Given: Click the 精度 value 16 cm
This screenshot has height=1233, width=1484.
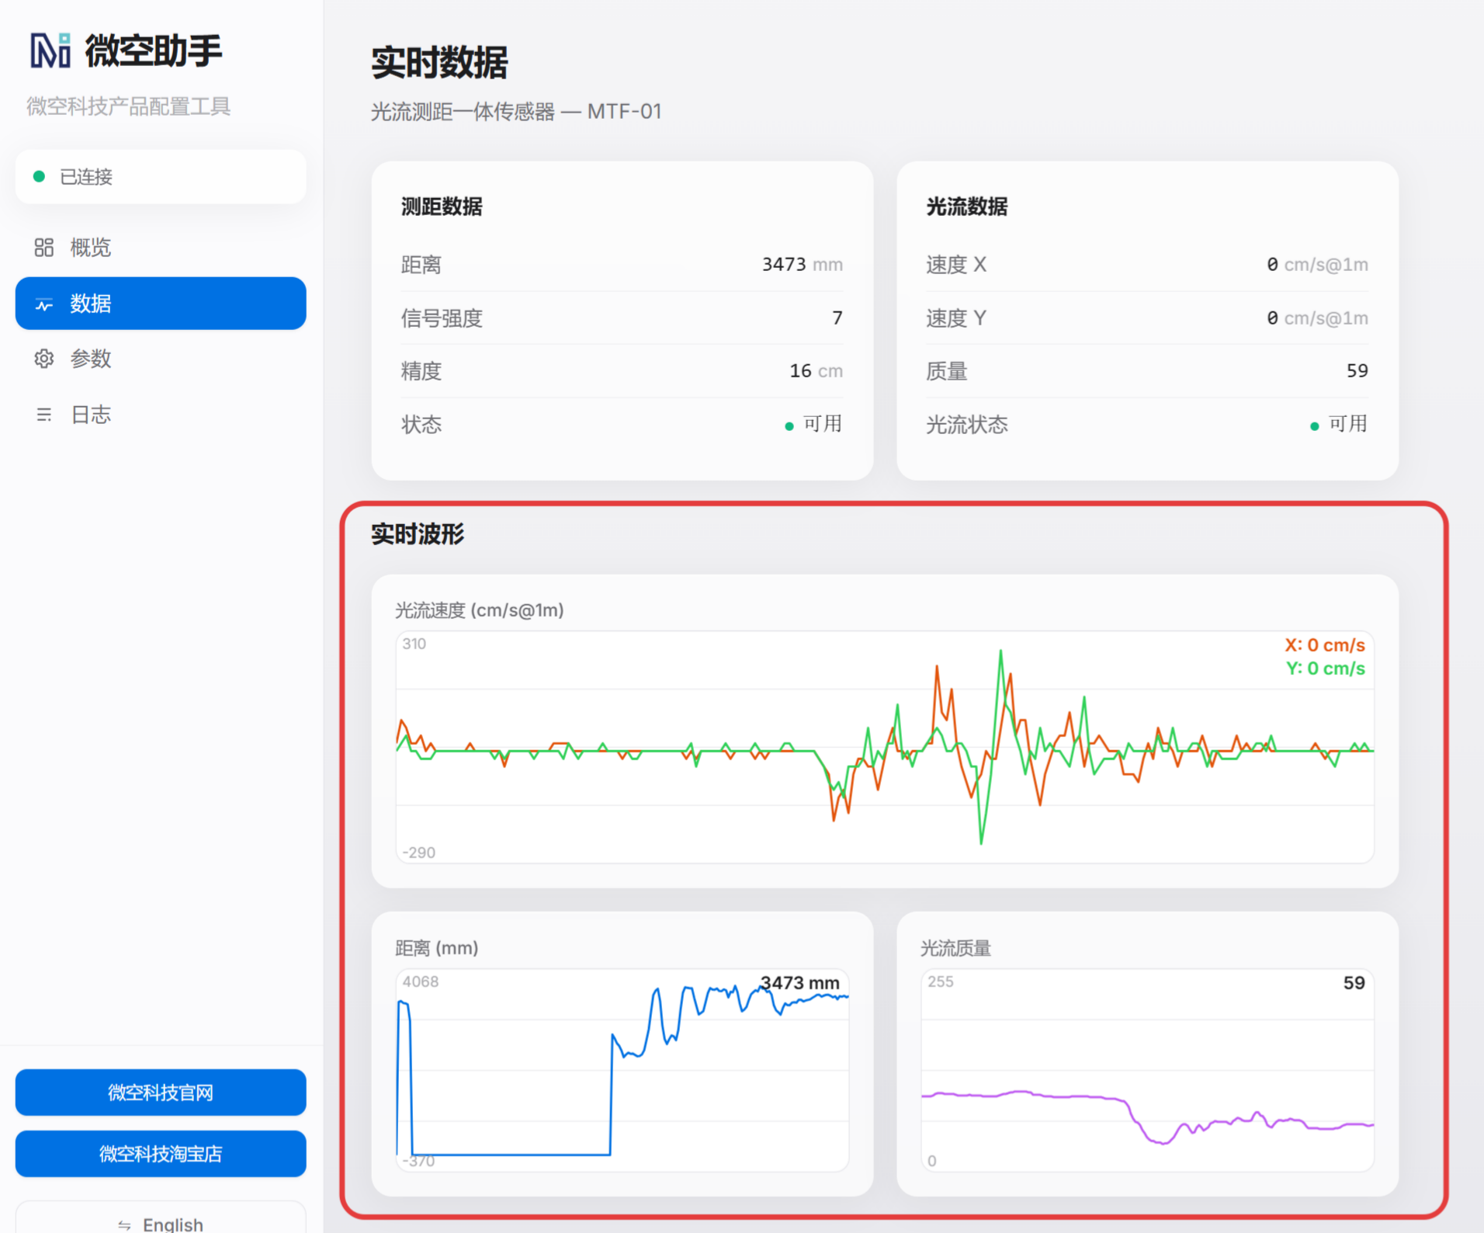Looking at the screenshot, I should click(x=816, y=371).
